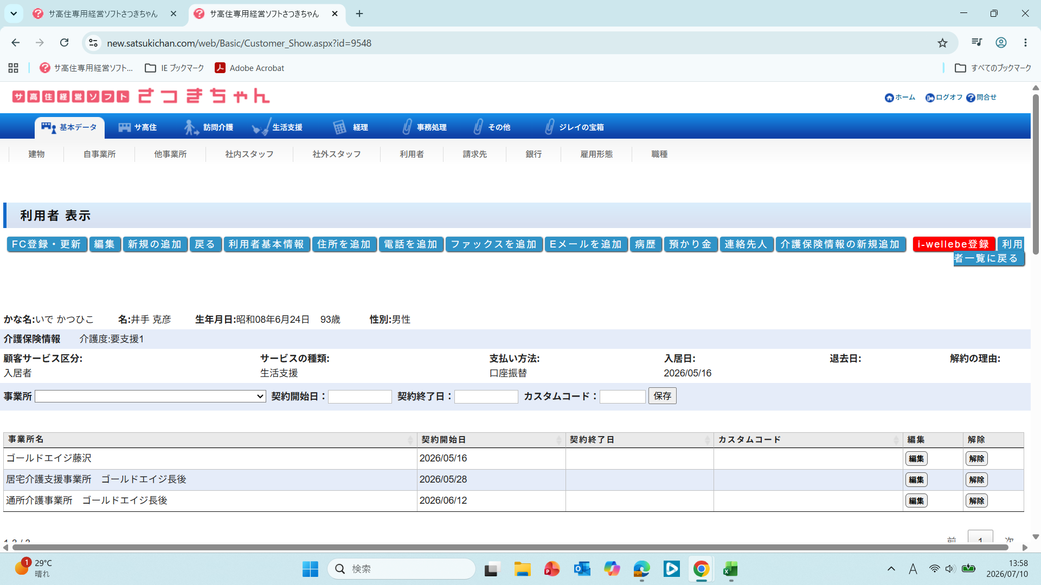This screenshot has height=585, width=1041.
Task: Click the 病歴 button
Action: (645, 245)
